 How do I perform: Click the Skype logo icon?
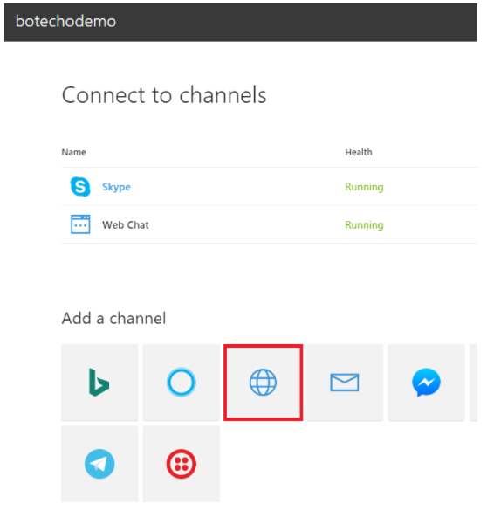[80, 187]
